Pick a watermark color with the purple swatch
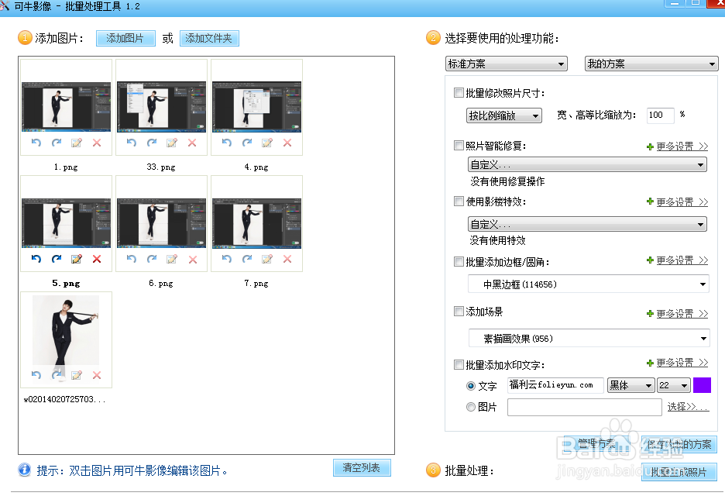The image size is (725, 496). click(x=702, y=385)
